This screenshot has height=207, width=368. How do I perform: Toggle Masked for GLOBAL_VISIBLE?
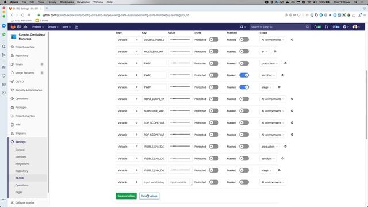pyautogui.click(x=244, y=40)
